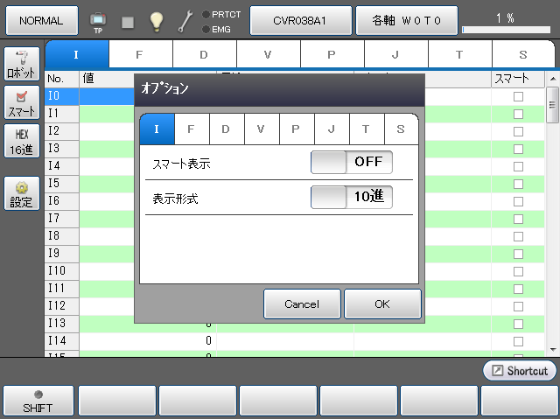
Task: Open the 設定 gear settings
Action: tap(21, 194)
